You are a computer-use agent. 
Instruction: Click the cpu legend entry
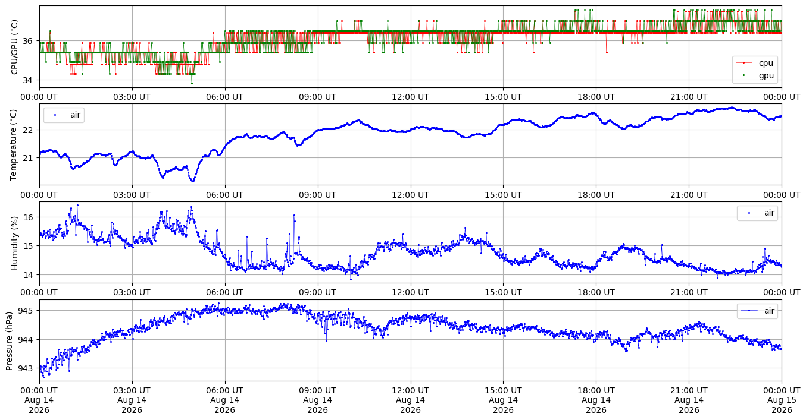click(755, 63)
